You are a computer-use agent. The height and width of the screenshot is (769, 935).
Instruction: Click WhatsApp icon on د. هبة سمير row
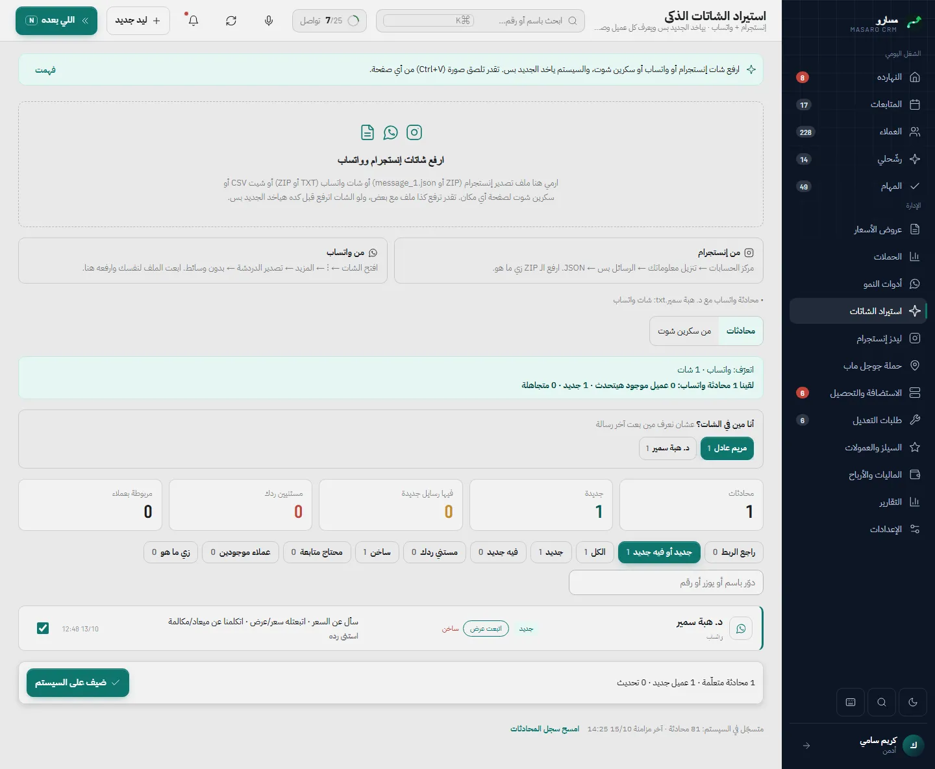pyautogui.click(x=741, y=628)
